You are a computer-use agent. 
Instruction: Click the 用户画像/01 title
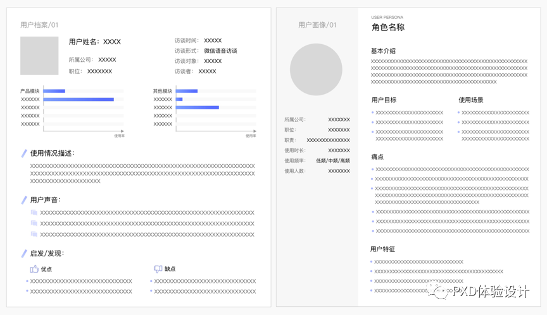point(317,25)
